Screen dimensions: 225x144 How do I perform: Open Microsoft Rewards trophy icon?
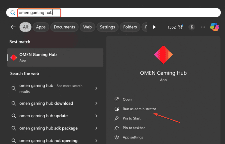coord(181,27)
